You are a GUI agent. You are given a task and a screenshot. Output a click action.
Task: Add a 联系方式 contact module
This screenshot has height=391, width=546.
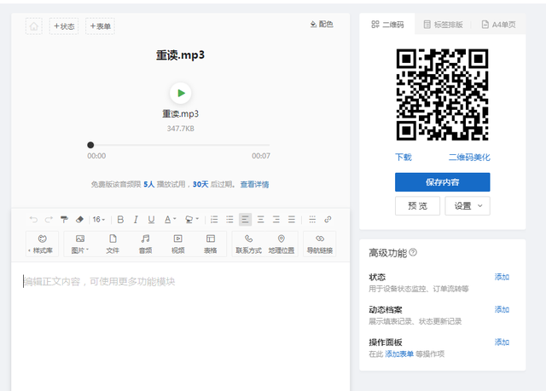(248, 244)
